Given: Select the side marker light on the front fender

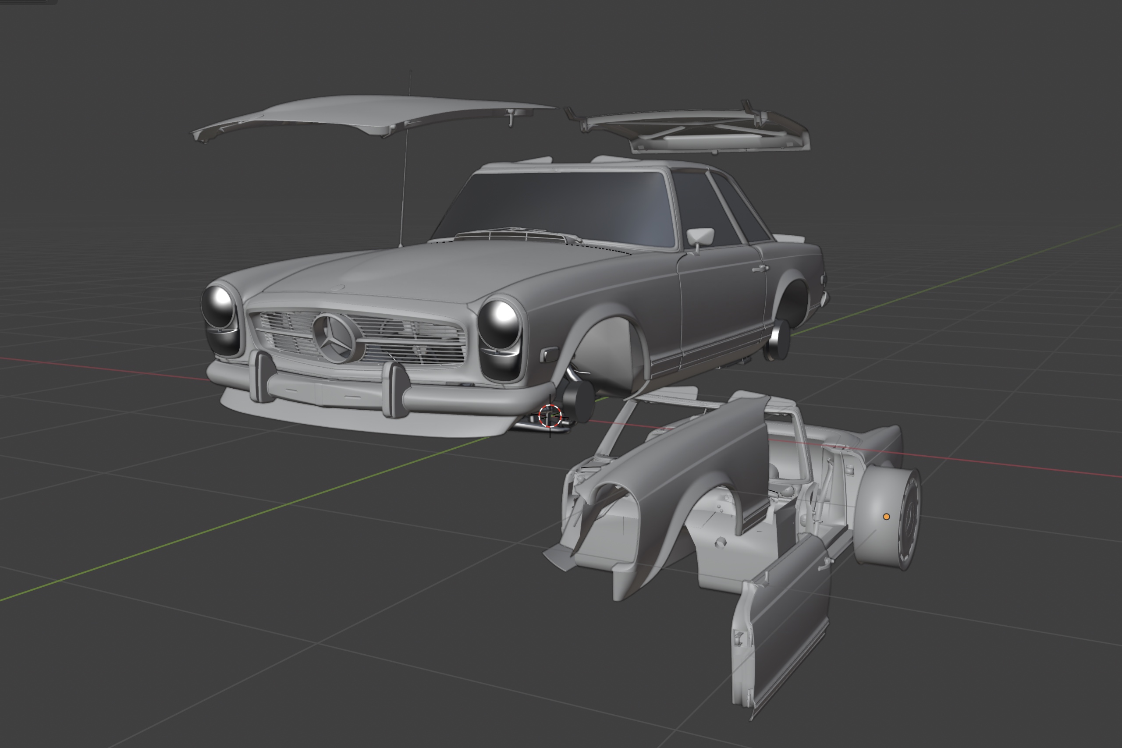Looking at the screenshot, I should coord(549,355).
